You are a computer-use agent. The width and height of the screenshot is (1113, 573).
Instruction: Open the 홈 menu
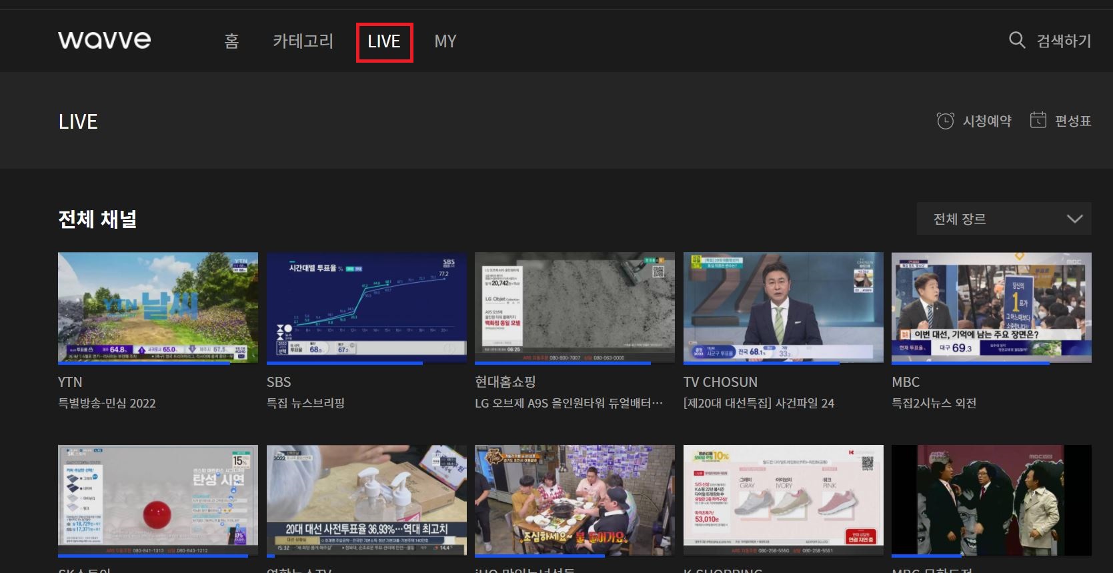[x=231, y=41]
